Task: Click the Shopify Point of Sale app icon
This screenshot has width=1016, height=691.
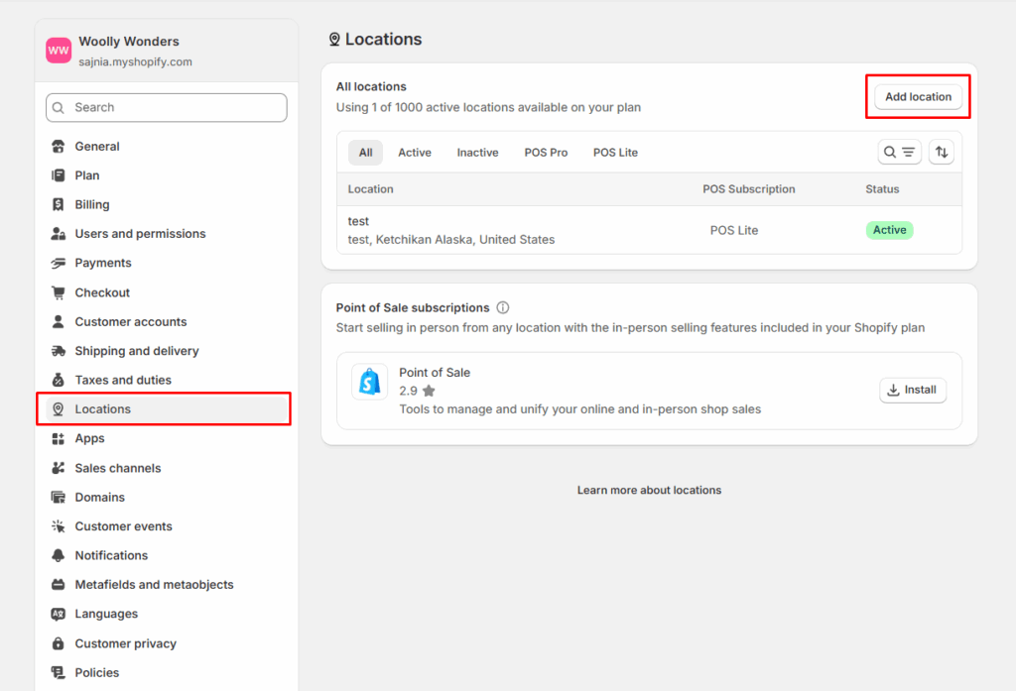Action: (369, 382)
